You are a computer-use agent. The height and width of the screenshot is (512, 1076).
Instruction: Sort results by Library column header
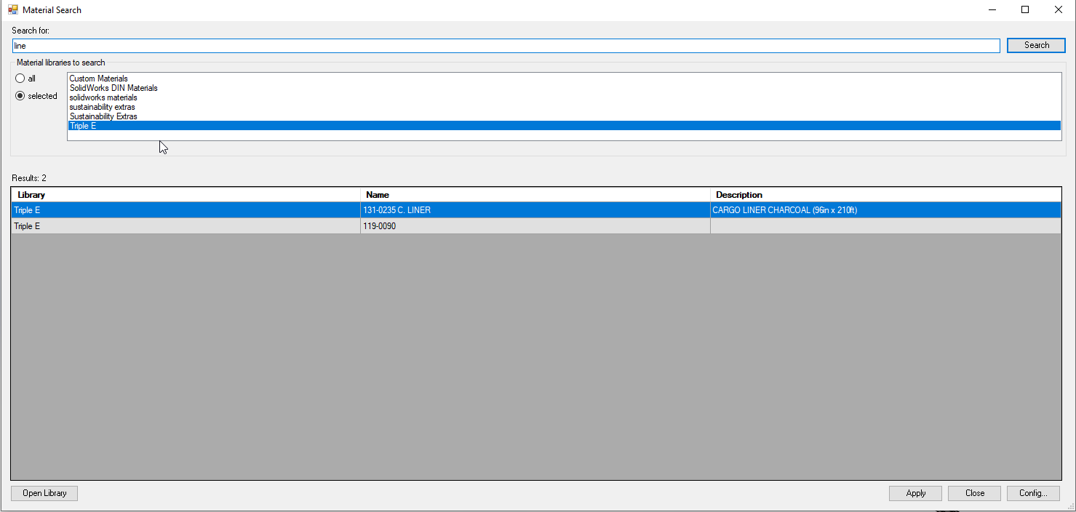[x=186, y=195]
